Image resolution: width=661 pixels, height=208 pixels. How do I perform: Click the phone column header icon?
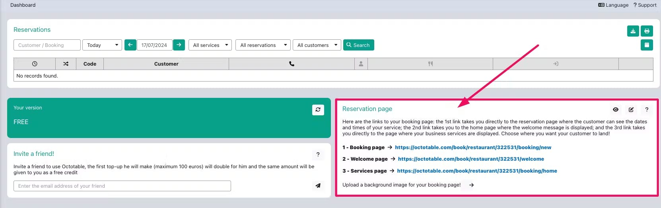point(292,64)
